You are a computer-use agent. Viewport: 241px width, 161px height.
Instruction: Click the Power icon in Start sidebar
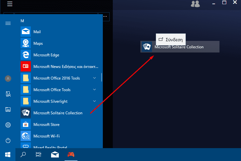8,140
